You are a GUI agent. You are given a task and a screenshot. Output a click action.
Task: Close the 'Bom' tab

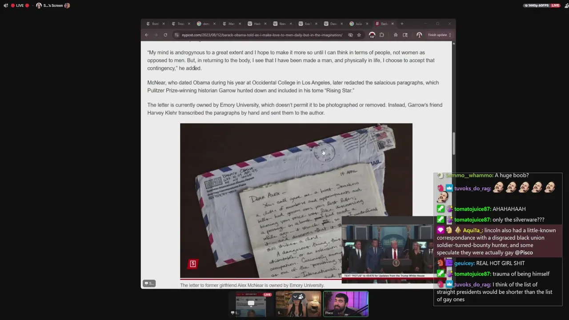pos(164,24)
